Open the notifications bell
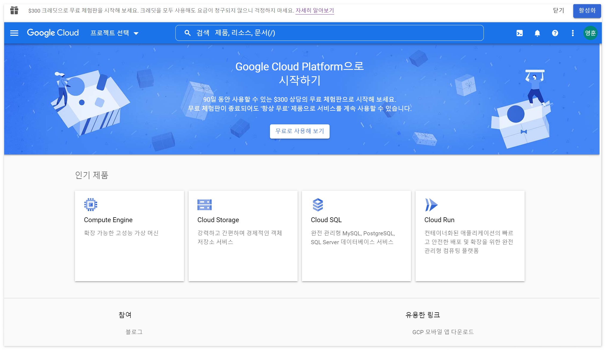 [x=537, y=33]
